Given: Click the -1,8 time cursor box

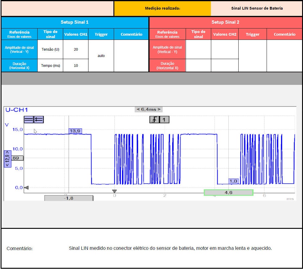Looking at the screenshot, I should point(69,198).
